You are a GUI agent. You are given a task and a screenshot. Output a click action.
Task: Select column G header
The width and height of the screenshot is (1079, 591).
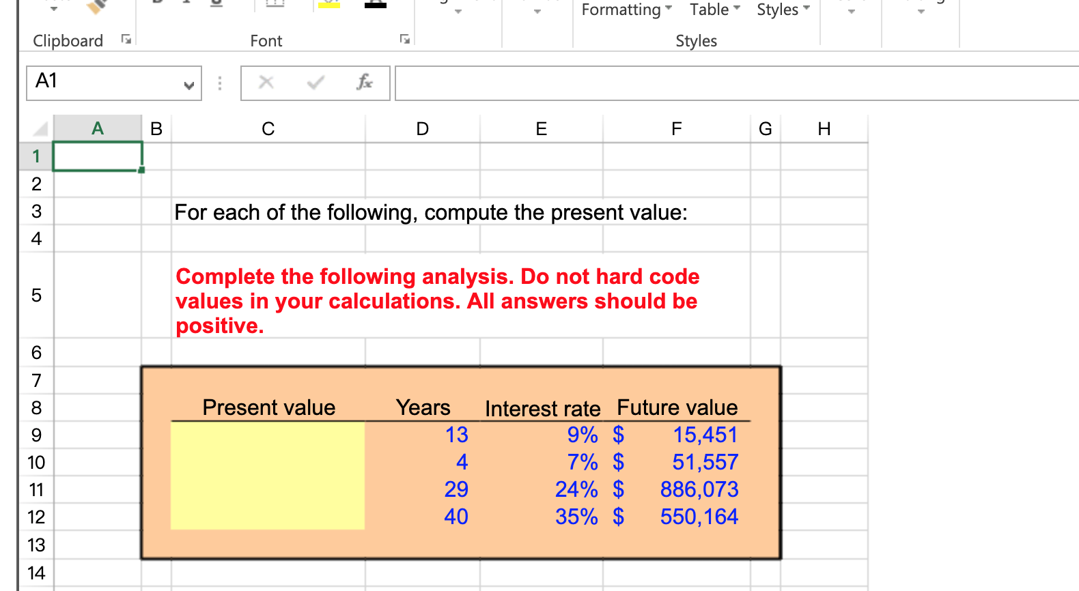coord(766,128)
